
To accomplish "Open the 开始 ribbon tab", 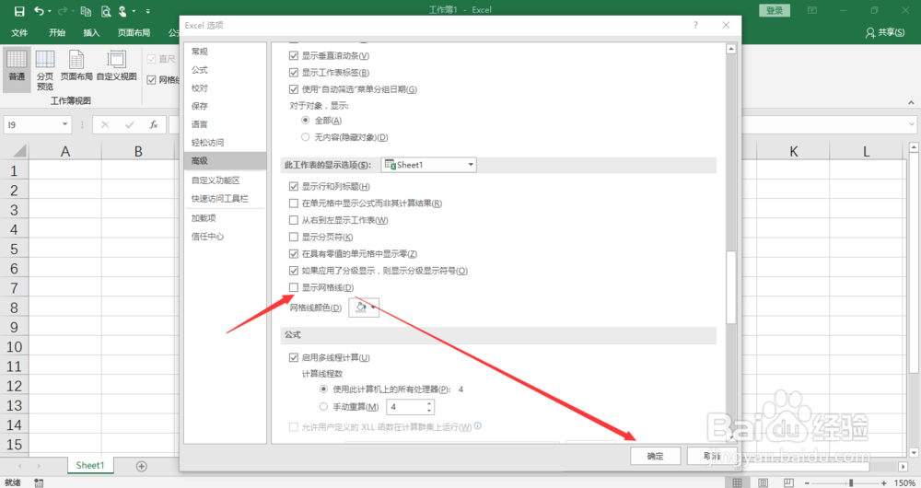I will click(57, 32).
